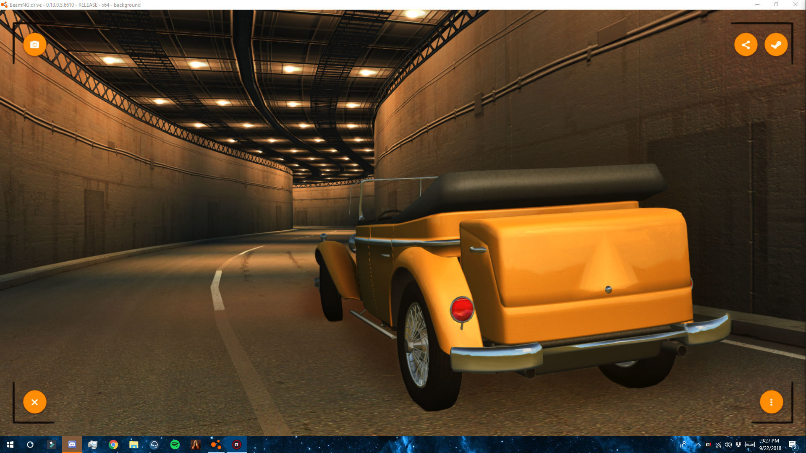Open the Windows Start menu
The width and height of the screenshot is (806, 453).
click(x=10, y=445)
